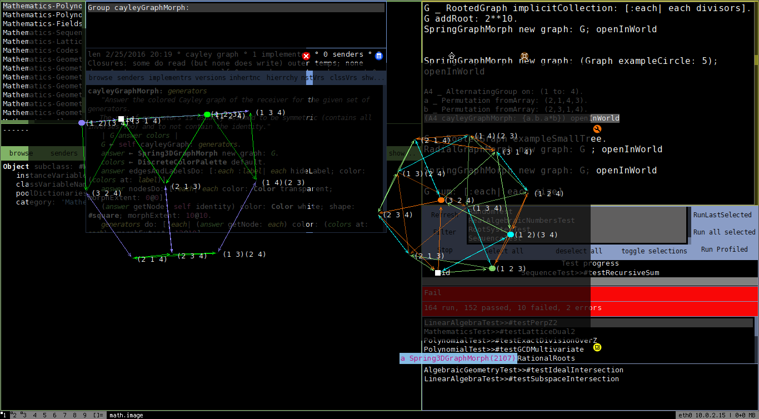The image size is (759, 419).
Task: Switch to workspace tag 5
Action: [44, 415]
